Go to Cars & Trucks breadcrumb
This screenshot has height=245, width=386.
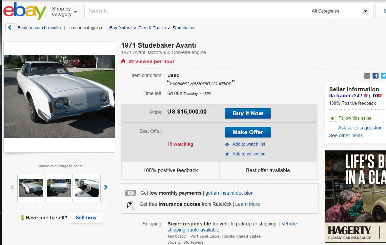(x=152, y=28)
